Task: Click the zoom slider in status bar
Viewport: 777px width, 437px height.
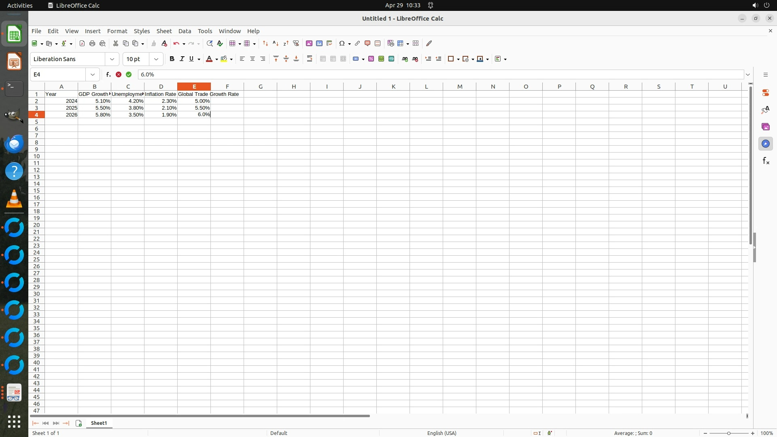Action: [x=729, y=433]
